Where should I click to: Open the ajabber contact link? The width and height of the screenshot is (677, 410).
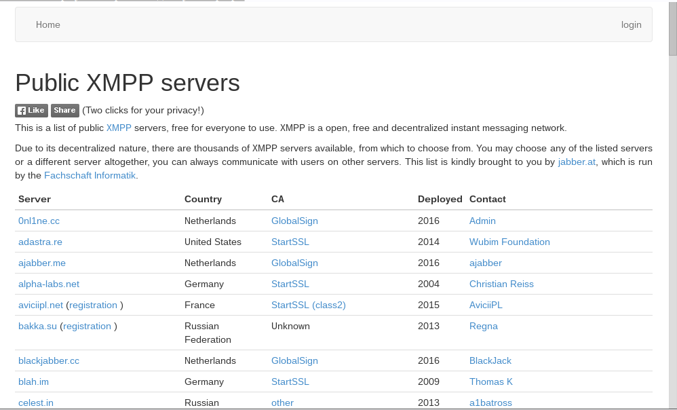click(x=485, y=263)
